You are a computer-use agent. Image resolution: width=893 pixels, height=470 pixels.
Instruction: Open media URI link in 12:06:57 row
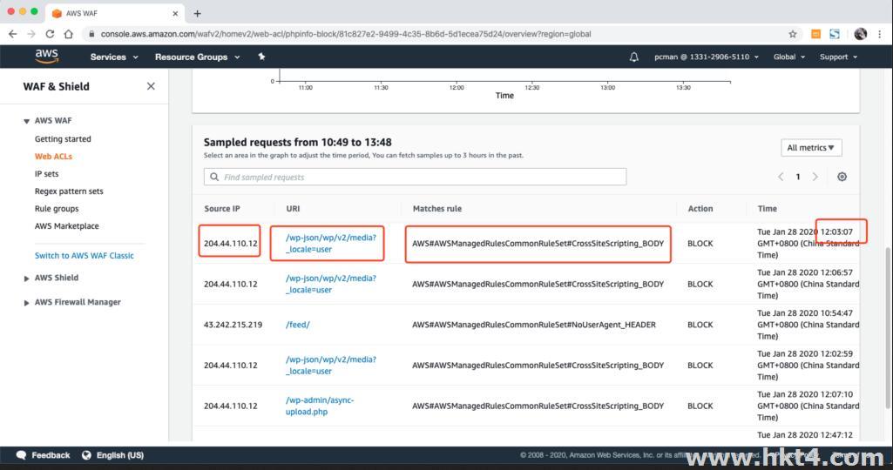tap(331, 284)
